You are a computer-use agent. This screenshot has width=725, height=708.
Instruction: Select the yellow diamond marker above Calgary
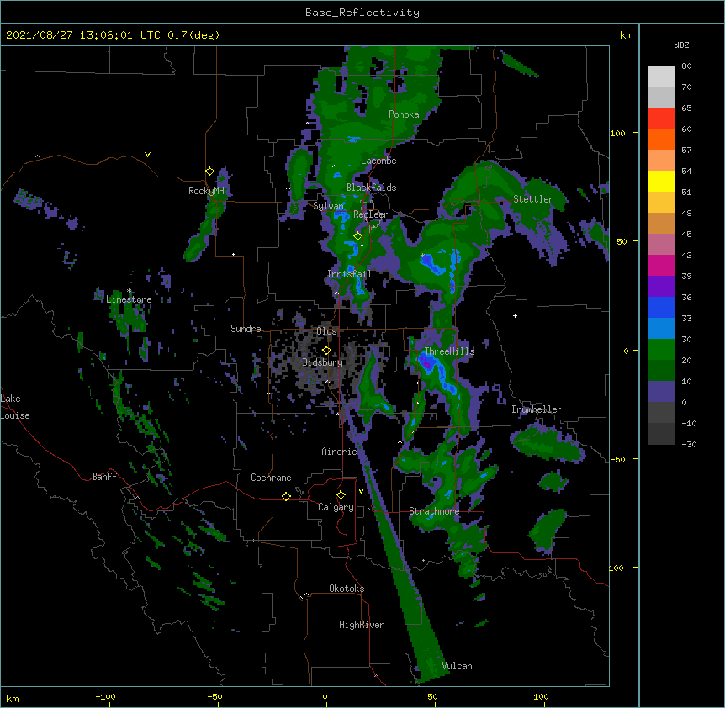(x=341, y=495)
